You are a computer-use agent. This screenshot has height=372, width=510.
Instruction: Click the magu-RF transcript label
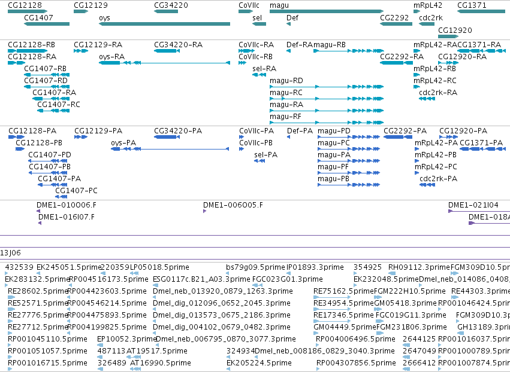pyautogui.click(x=286, y=117)
